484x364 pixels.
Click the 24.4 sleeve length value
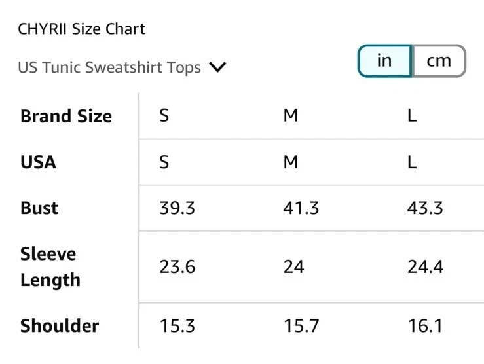[x=425, y=267]
